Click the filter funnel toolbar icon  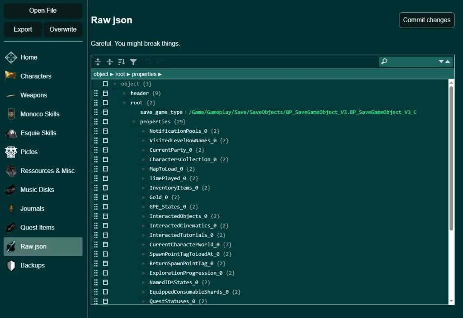[133, 62]
